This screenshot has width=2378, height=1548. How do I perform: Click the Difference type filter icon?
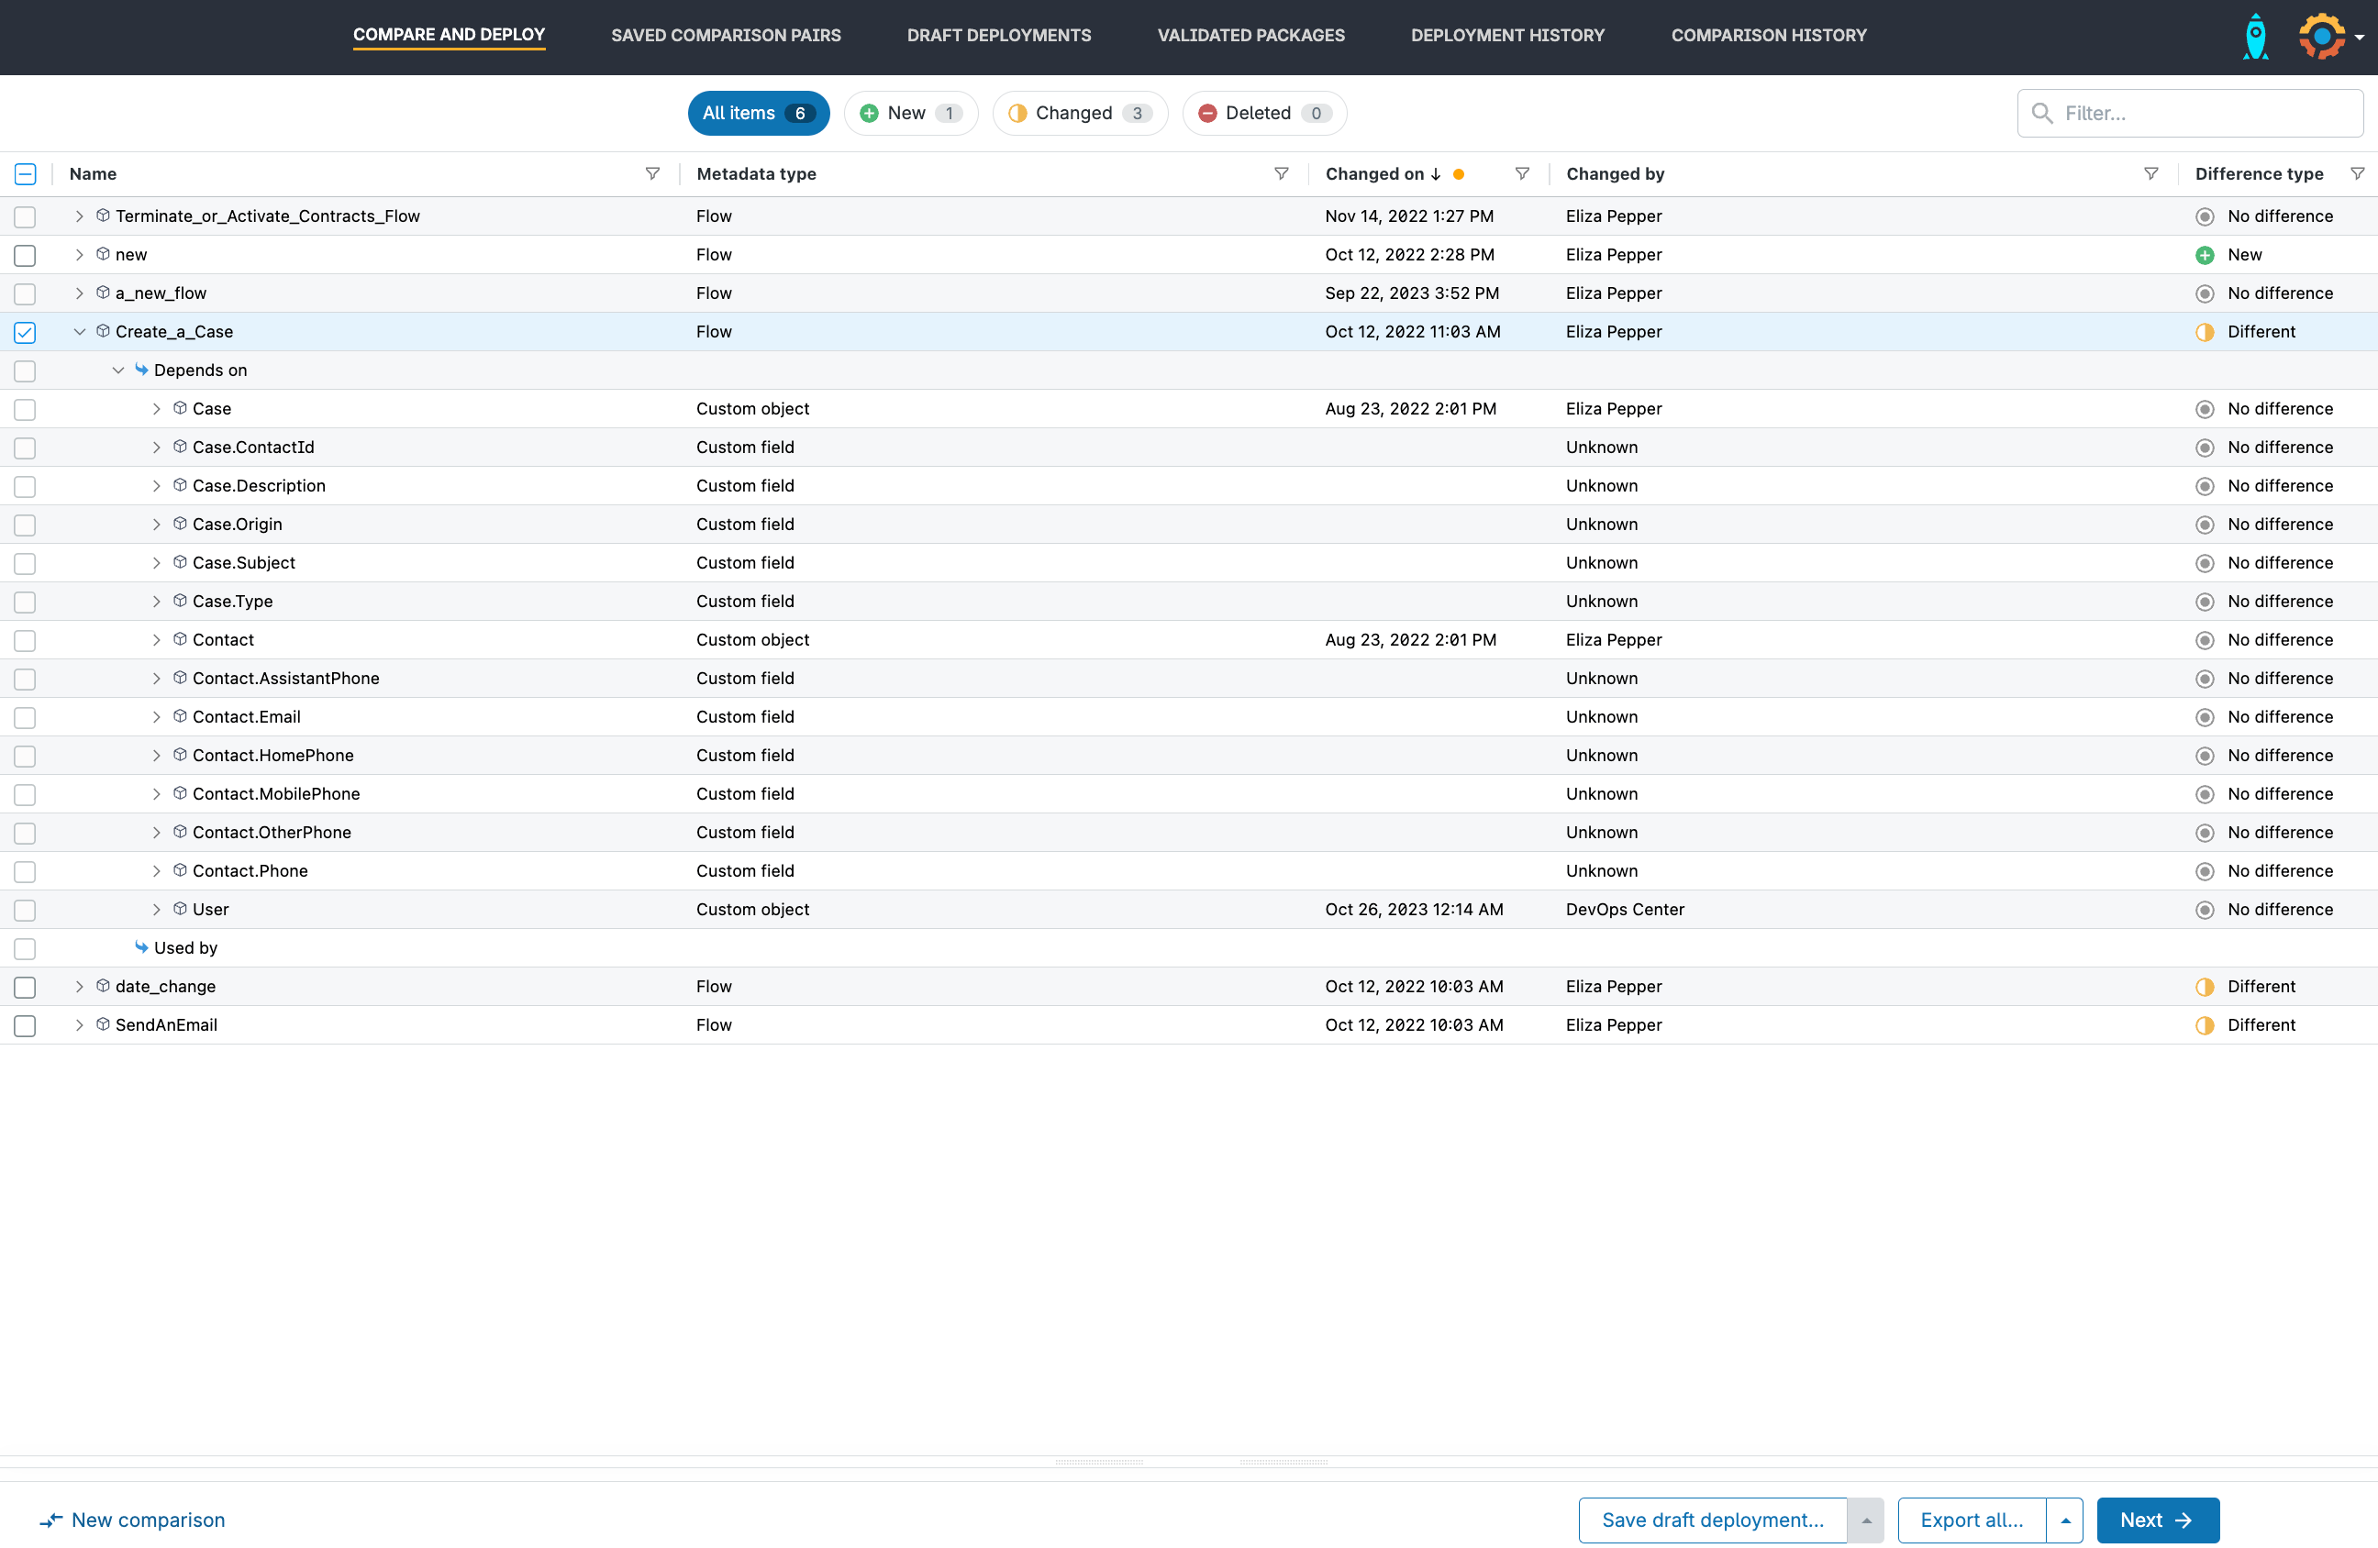tap(2357, 173)
